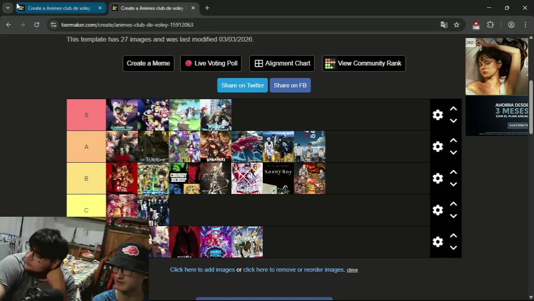This screenshot has height=301, width=534.
Task: Translate this page icon
Action: 444,25
